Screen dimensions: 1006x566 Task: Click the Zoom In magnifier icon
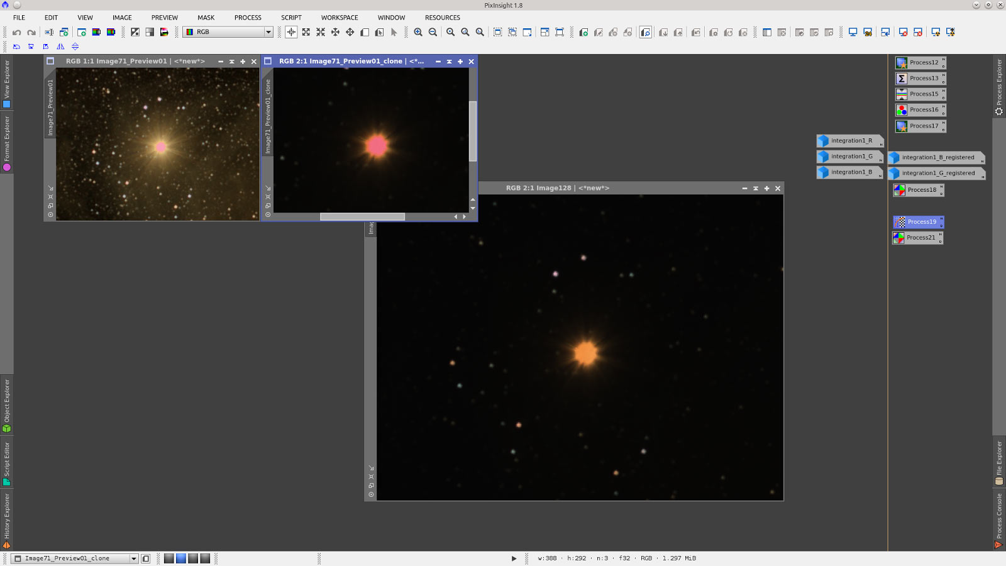click(418, 32)
